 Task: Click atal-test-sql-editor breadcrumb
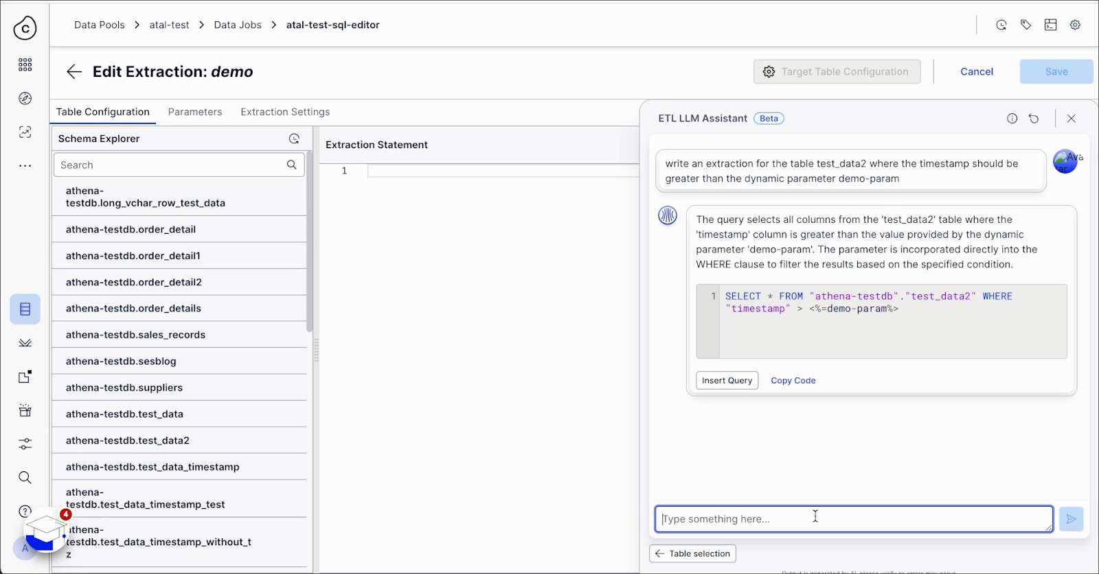coord(333,25)
